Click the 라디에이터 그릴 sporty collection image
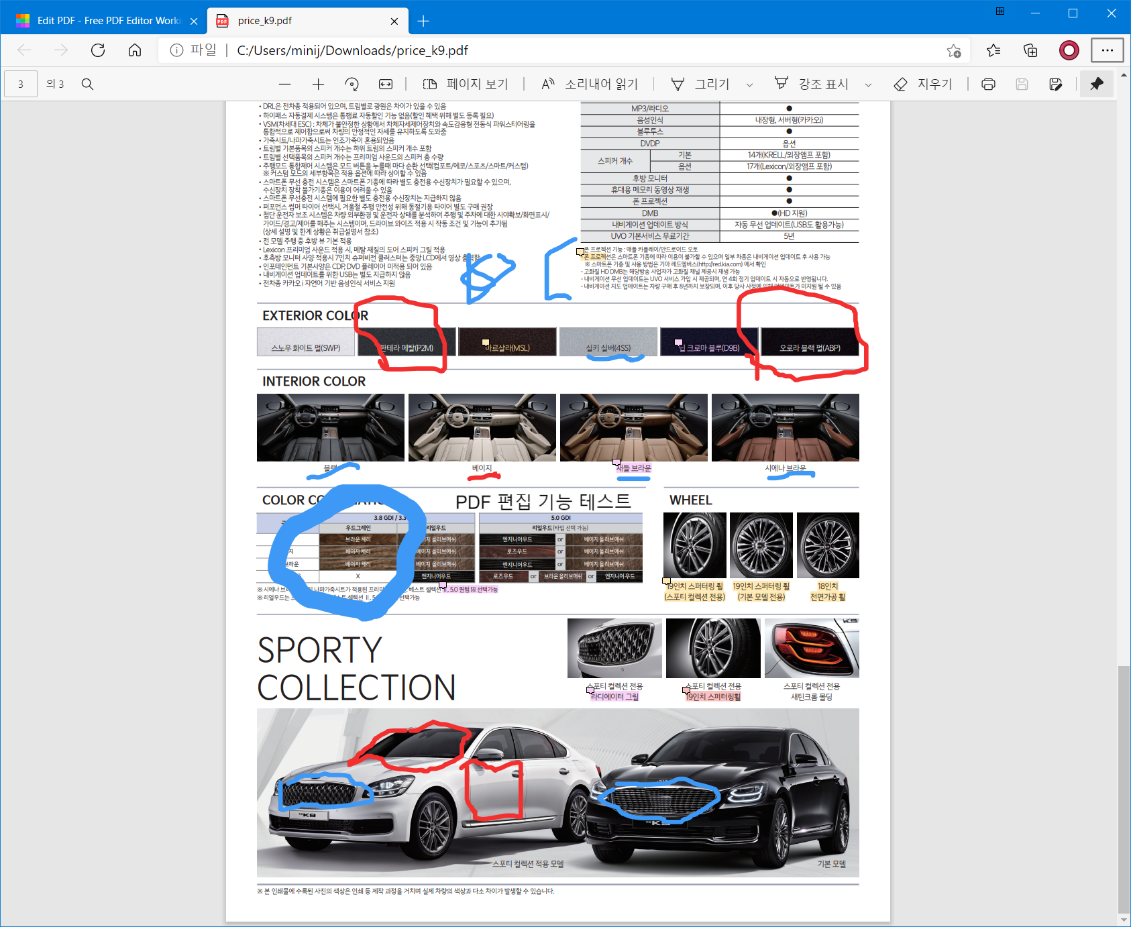This screenshot has height=927, width=1131. (614, 648)
